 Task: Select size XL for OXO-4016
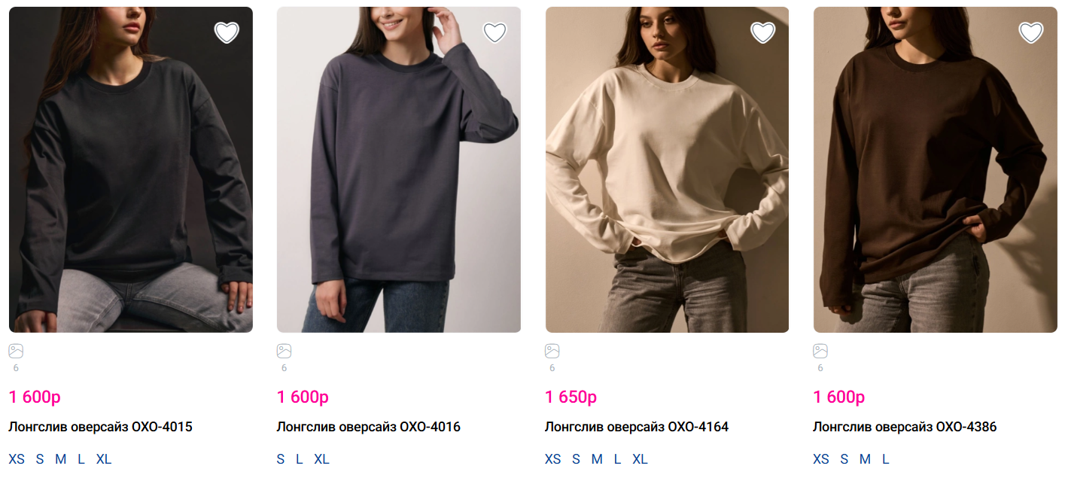321,459
